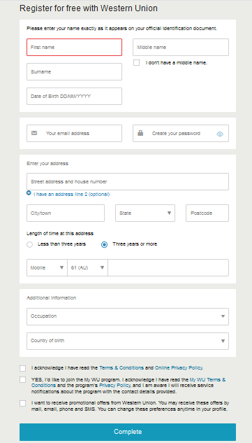Click the Postcode field
The image size is (252, 443).
click(x=207, y=213)
